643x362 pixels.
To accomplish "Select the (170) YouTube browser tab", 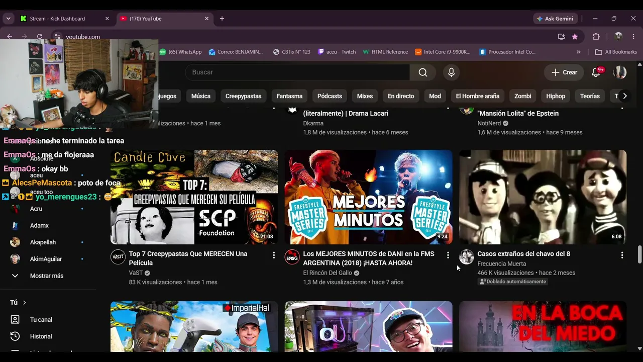I will tap(165, 19).
